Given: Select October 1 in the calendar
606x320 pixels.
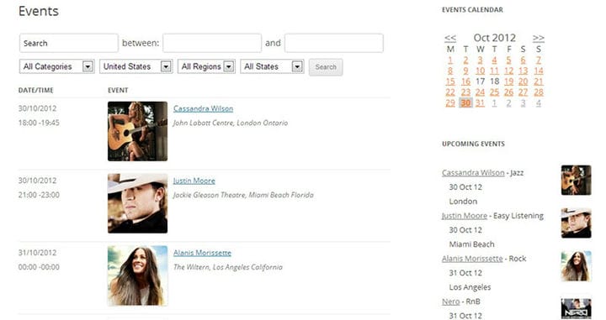Looking at the screenshot, I should [x=450, y=60].
